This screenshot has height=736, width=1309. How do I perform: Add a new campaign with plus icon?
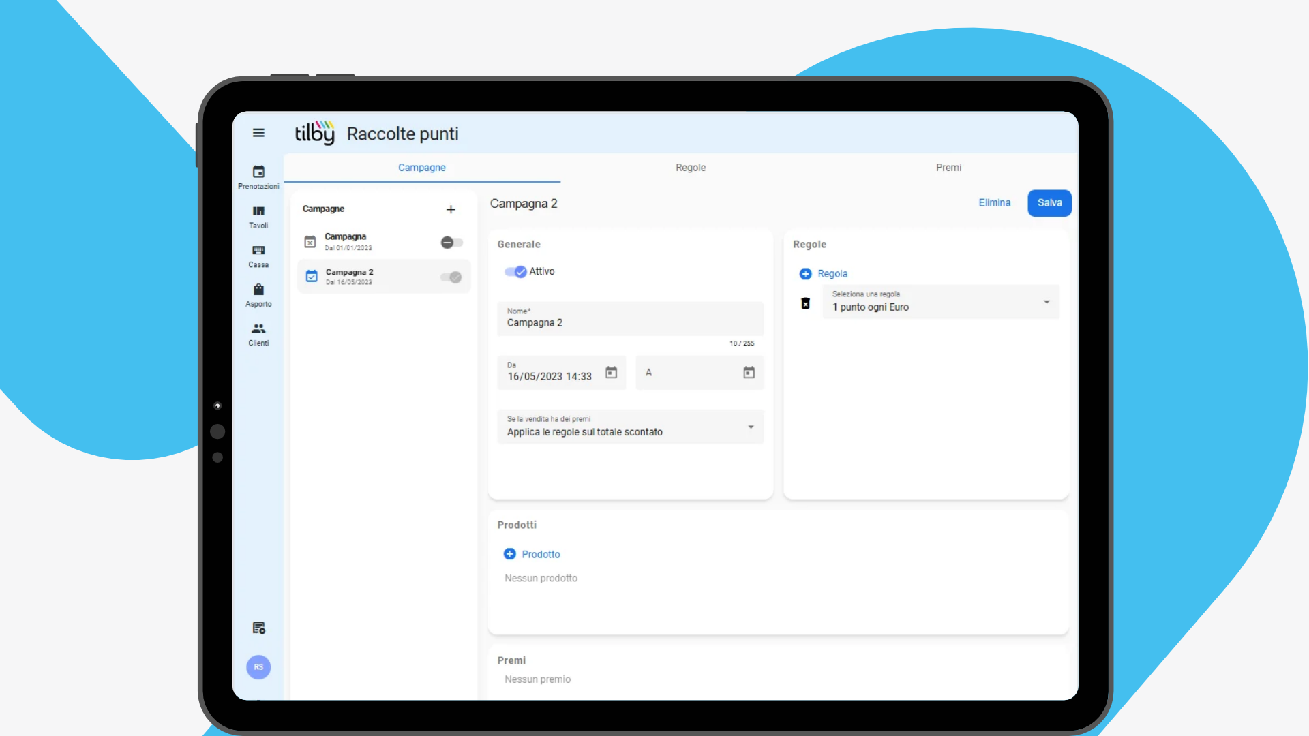coord(451,209)
